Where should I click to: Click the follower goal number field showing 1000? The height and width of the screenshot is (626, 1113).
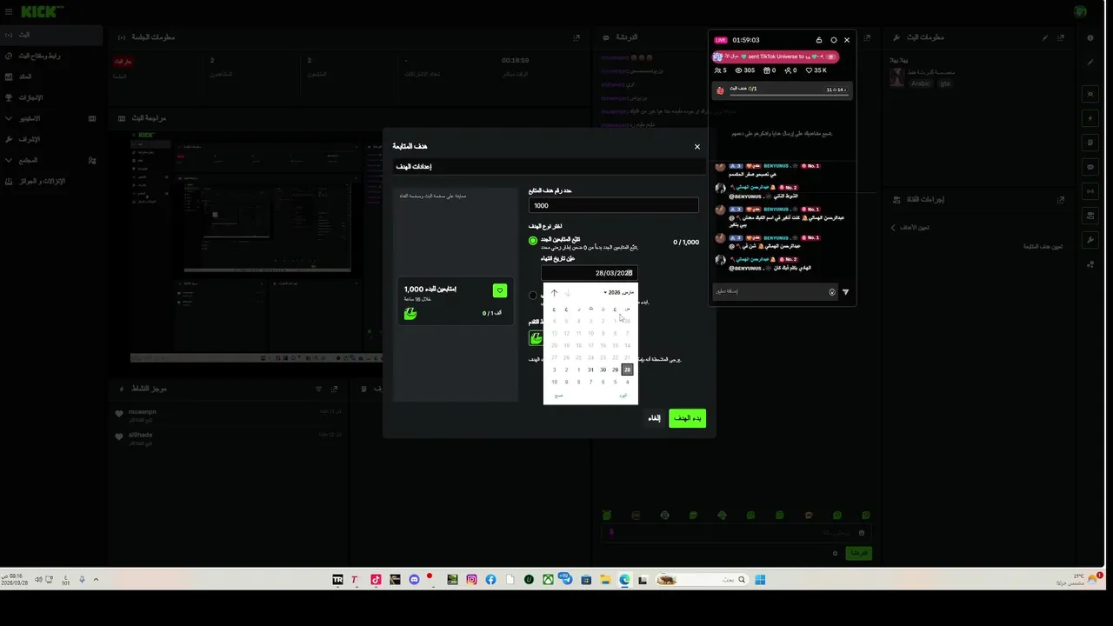(x=613, y=205)
